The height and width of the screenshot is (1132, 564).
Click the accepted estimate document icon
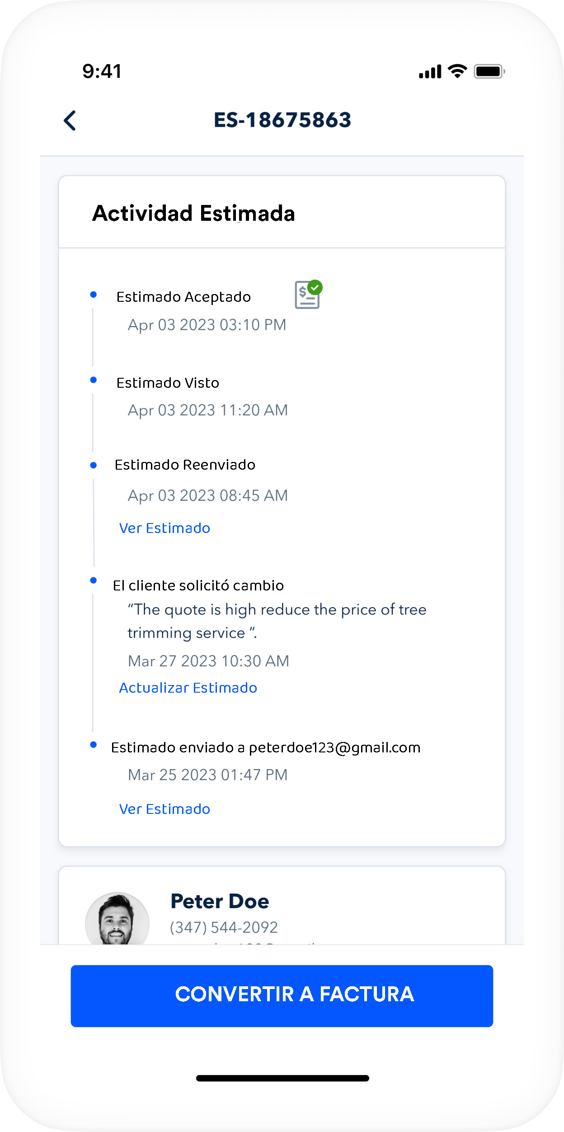[308, 295]
